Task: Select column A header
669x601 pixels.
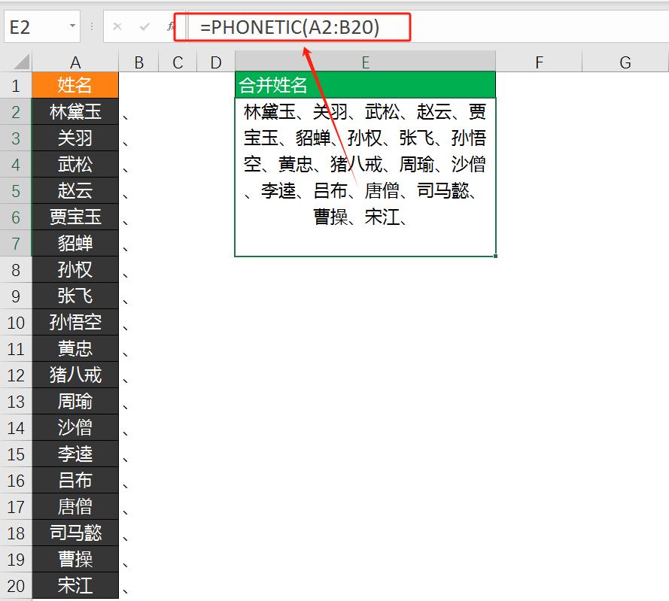Action: [x=75, y=62]
